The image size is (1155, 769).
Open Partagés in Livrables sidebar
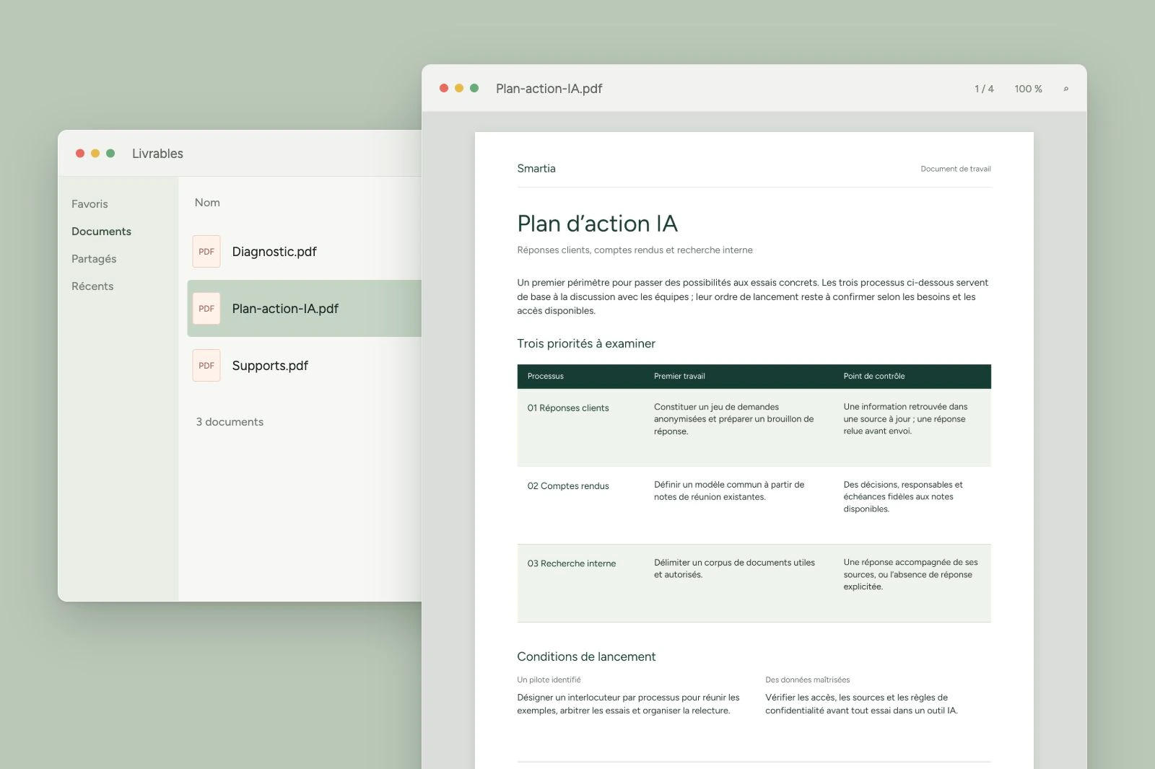(94, 259)
